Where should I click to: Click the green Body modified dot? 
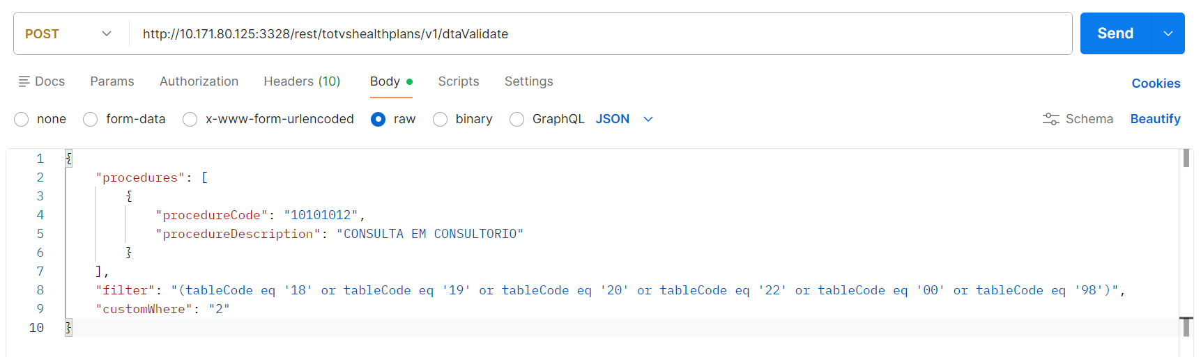(409, 82)
